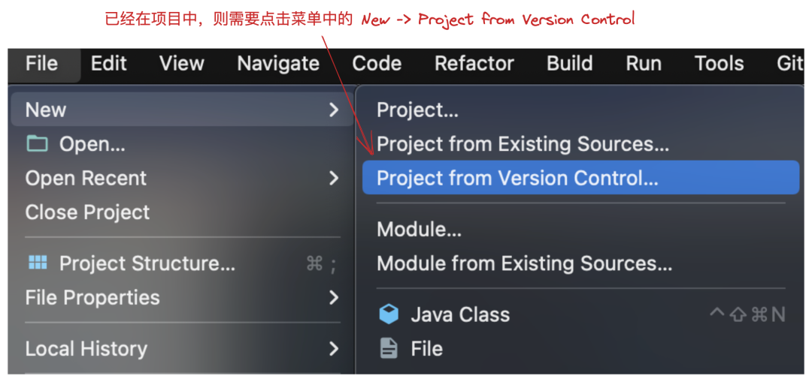Select Close Project menu entry

(x=87, y=212)
